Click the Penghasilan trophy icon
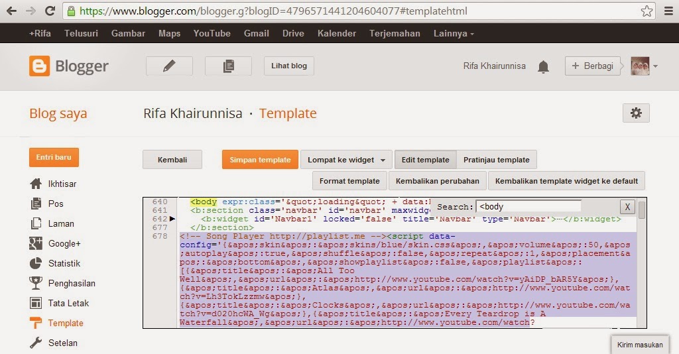The width and height of the screenshot is (679, 354). 36,283
